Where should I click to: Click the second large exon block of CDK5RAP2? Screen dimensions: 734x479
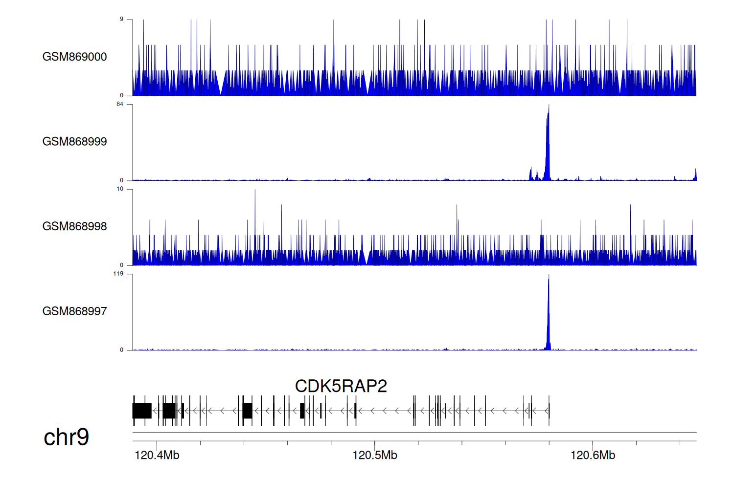(169, 411)
